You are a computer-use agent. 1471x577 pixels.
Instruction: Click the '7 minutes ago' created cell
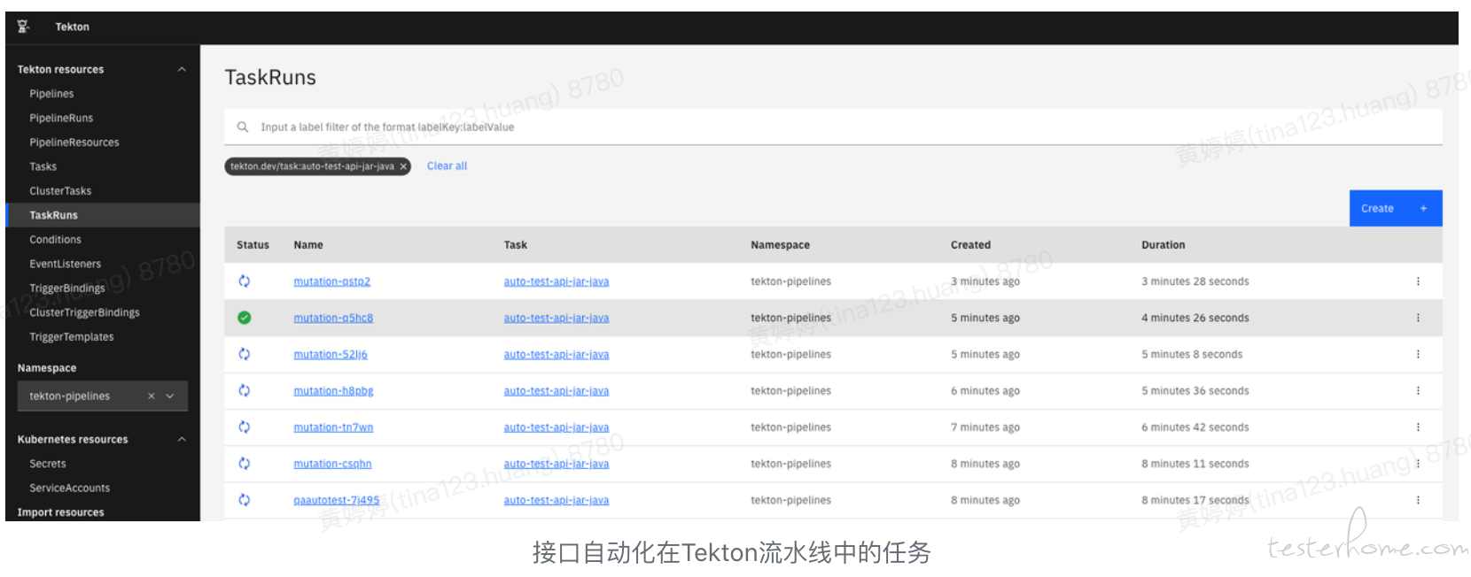(985, 427)
